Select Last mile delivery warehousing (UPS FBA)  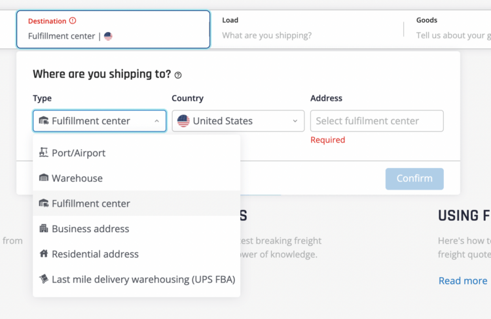(137, 279)
